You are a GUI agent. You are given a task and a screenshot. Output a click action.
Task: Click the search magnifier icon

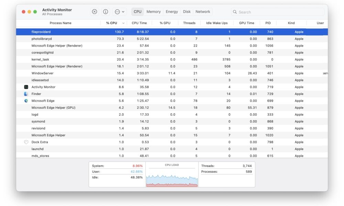pyautogui.click(x=235, y=12)
